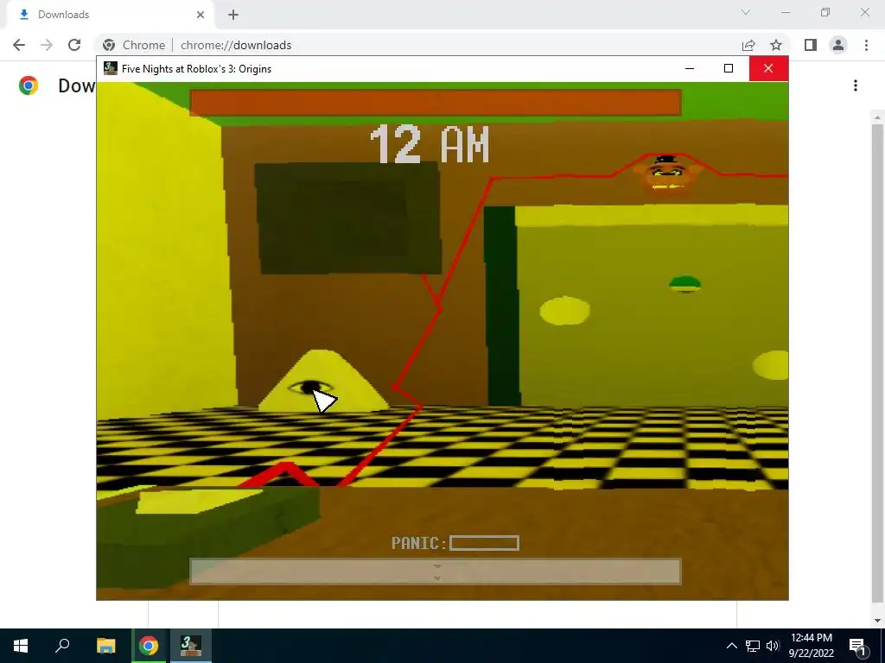This screenshot has height=663, width=885.
Task: Click the Freddy bear head on red line
Action: 667,174
